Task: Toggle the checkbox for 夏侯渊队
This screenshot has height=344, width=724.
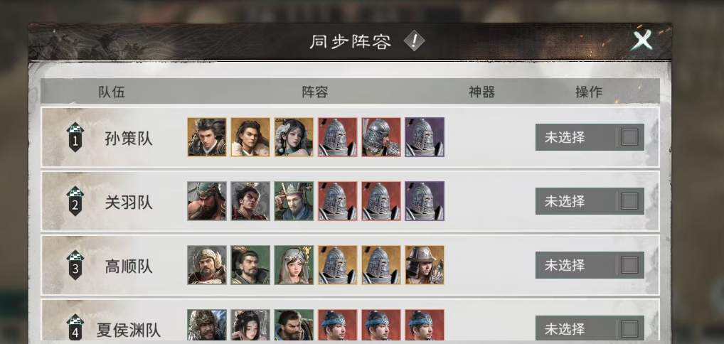Action: click(629, 329)
